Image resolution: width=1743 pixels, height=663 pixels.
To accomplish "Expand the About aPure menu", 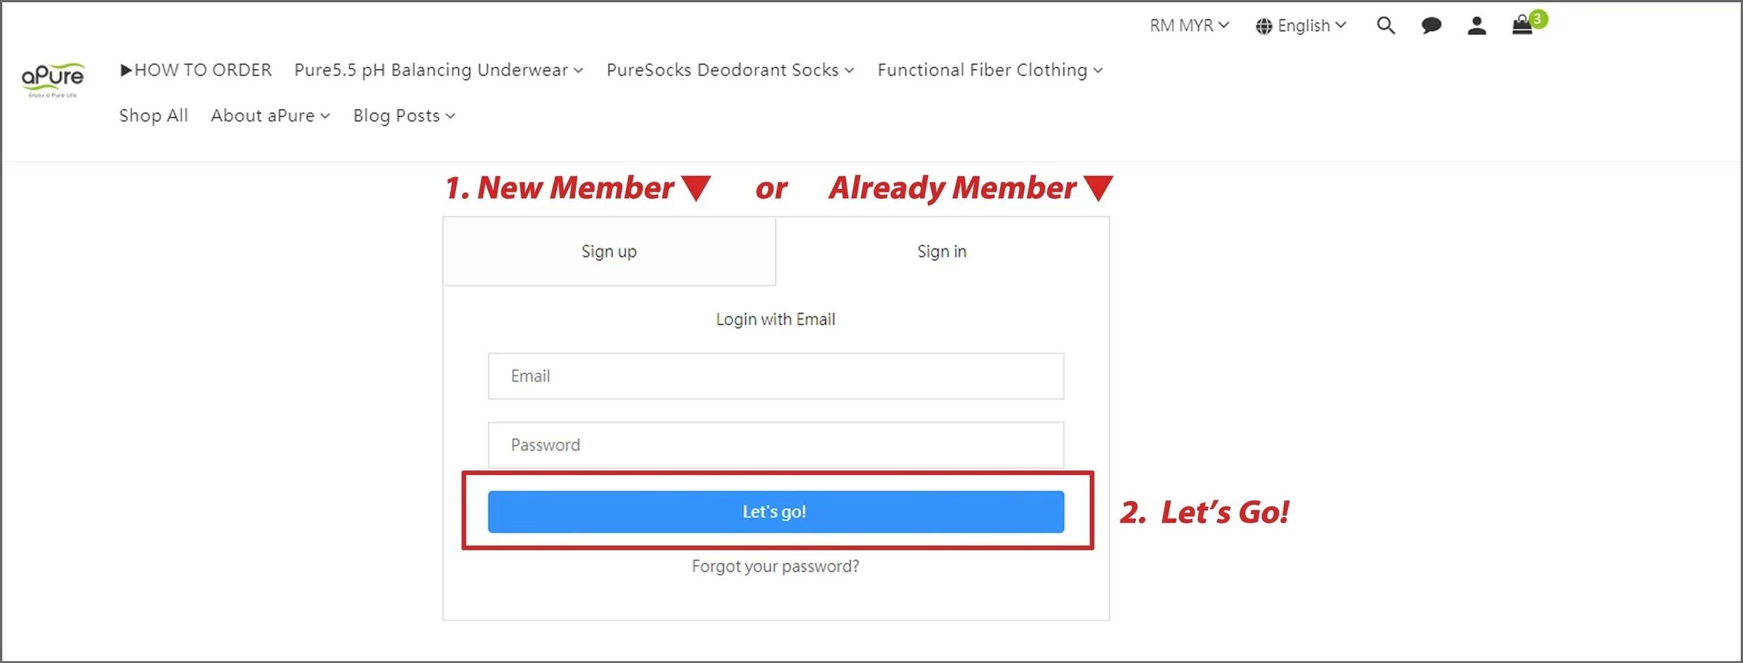I will [x=270, y=116].
